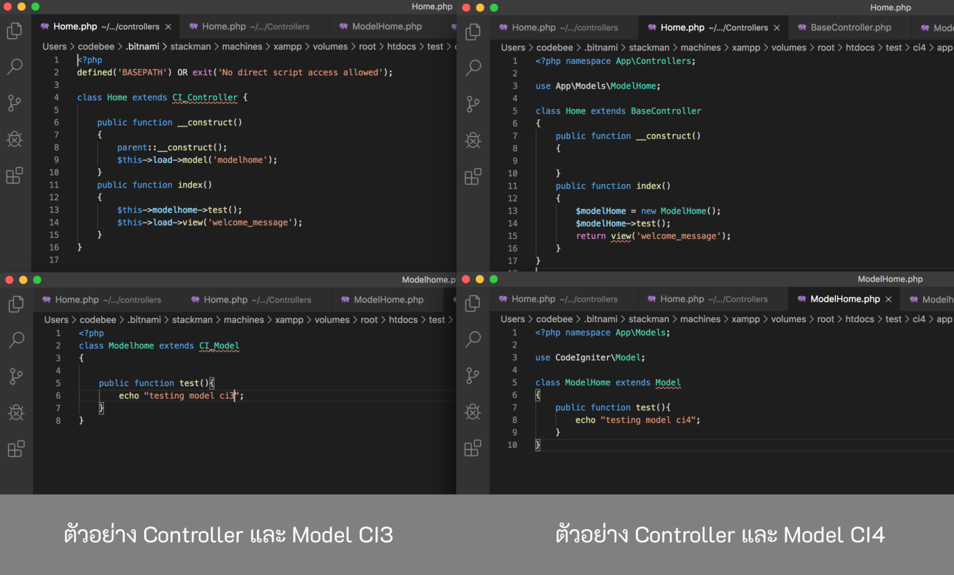Open Explorer in the CI4 ModelHome.php window
Image resolution: width=954 pixels, height=575 pixels.
(473, 303)
